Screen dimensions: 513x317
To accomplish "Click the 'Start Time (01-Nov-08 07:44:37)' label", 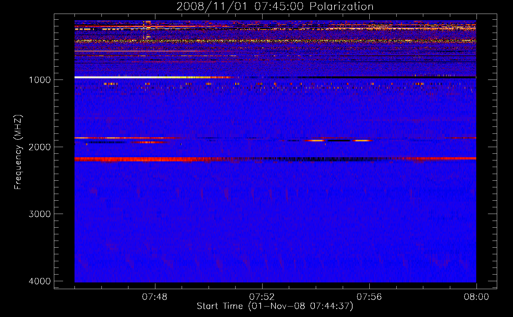I will 275,306.
